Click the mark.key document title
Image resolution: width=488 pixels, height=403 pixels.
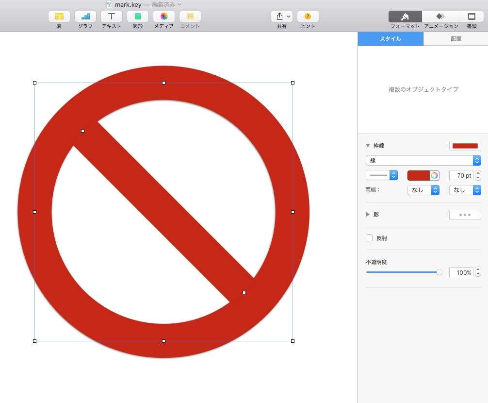128,4
